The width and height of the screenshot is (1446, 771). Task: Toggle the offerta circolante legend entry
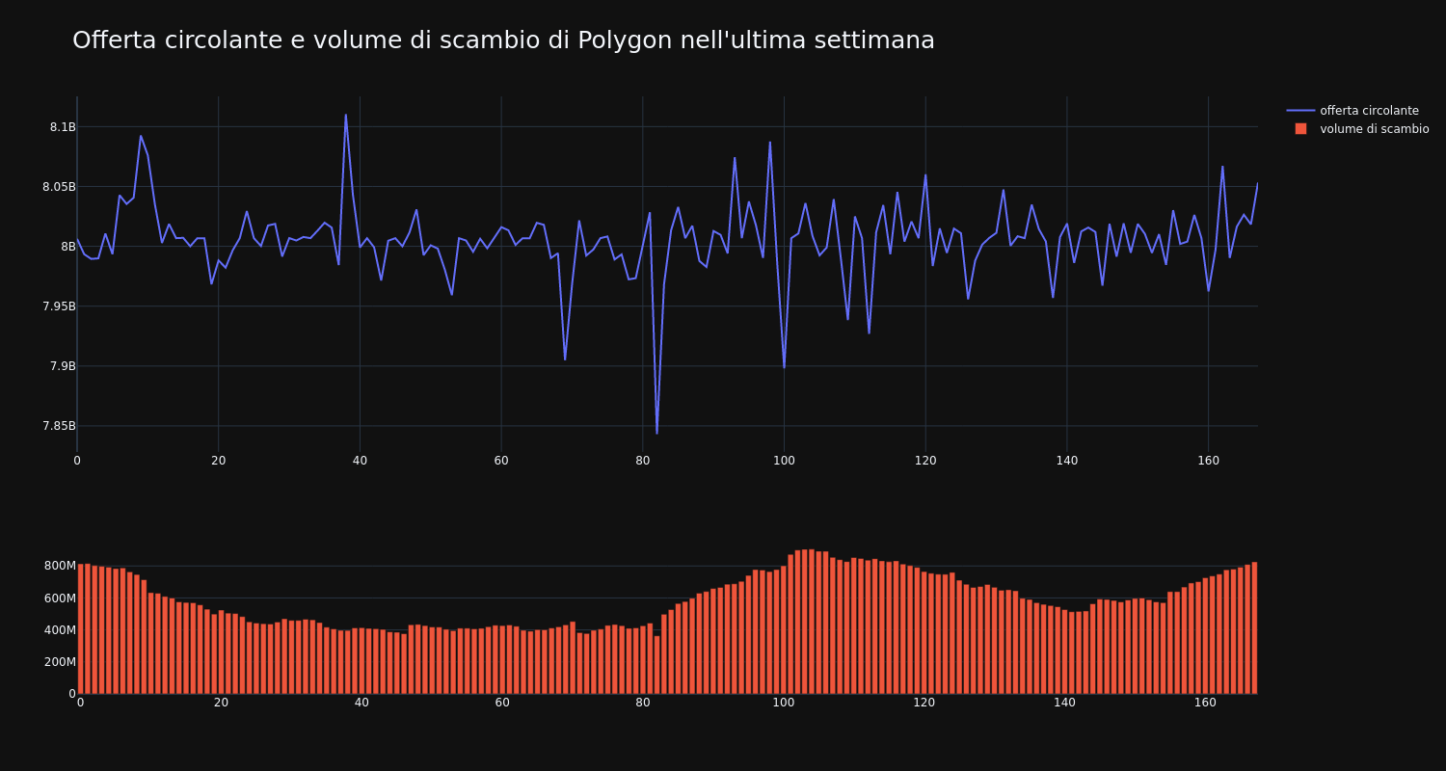coord(1357,111)
